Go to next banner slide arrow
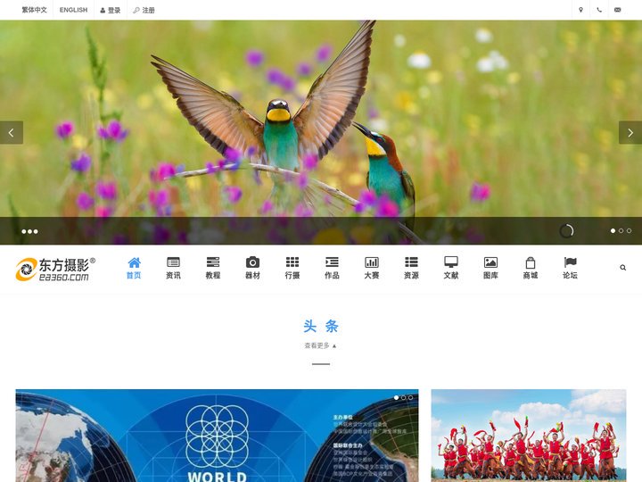This screenshot has height=482, width=642. tap(630, 132)
